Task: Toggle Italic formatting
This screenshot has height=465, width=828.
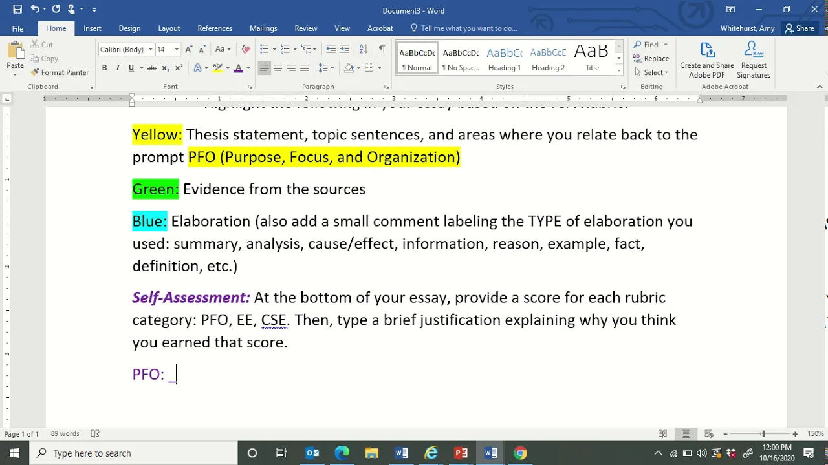Action: point(118,68)
